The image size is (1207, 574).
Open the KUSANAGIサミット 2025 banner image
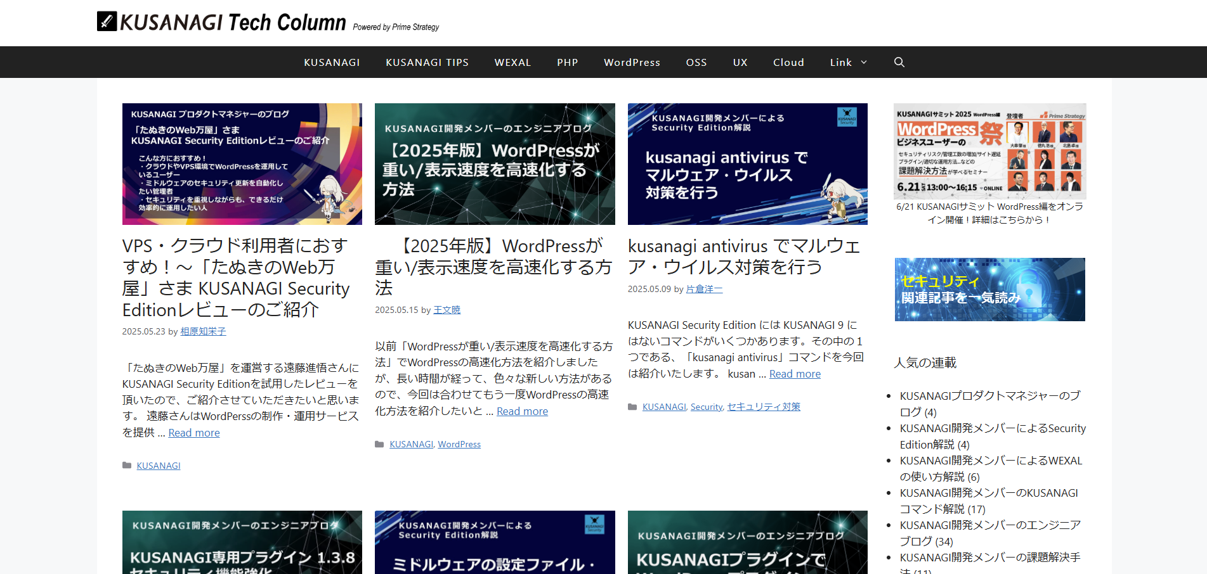click(989, 151)
